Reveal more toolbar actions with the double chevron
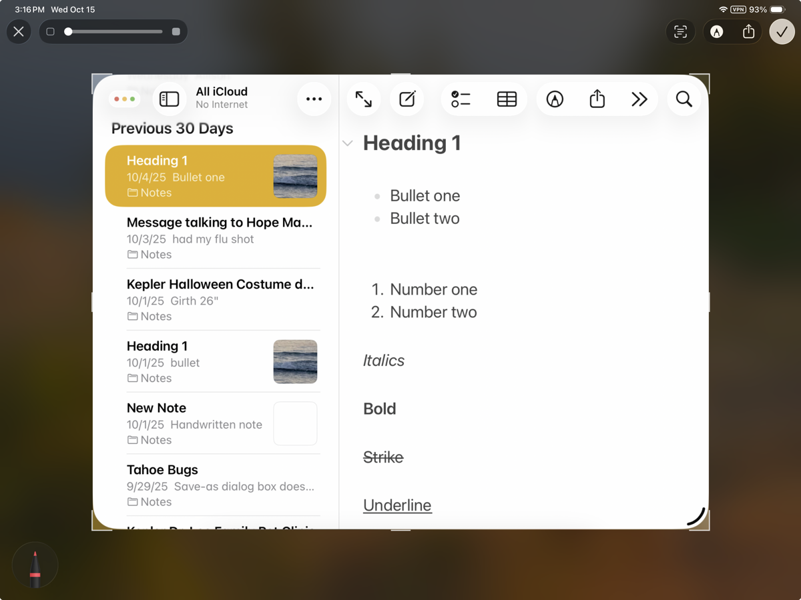Image resolution: width=801 pixels, height=600 pixels. pos(639,98)
